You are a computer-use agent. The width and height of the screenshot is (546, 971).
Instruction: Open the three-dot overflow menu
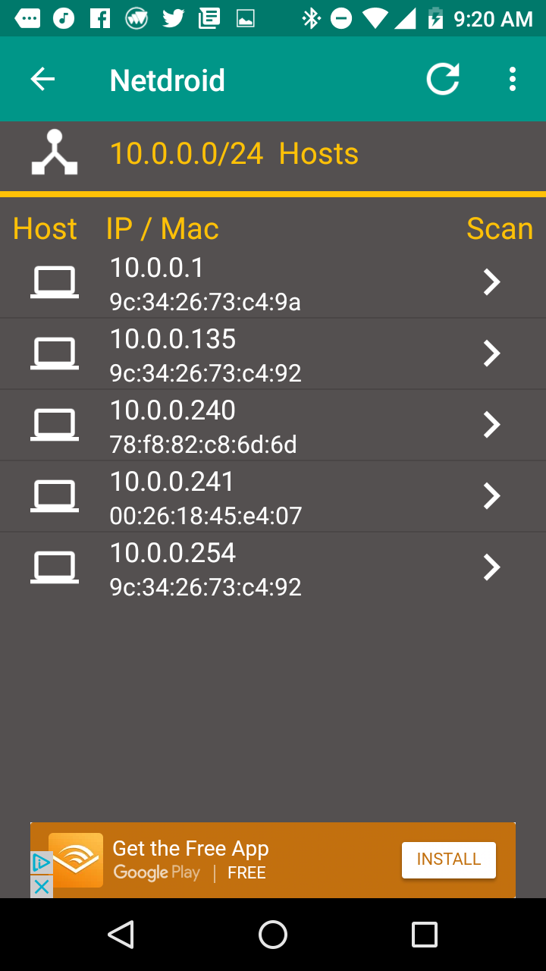(513, 80)
